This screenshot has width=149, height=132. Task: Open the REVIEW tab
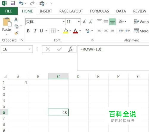click(140, 11)
